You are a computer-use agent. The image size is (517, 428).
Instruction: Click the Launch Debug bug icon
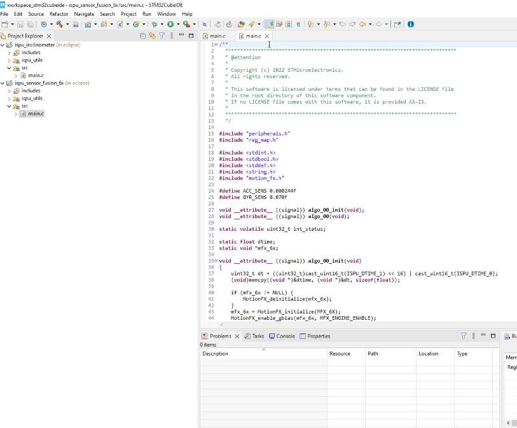pyautogui.click(x=155, y=24)
